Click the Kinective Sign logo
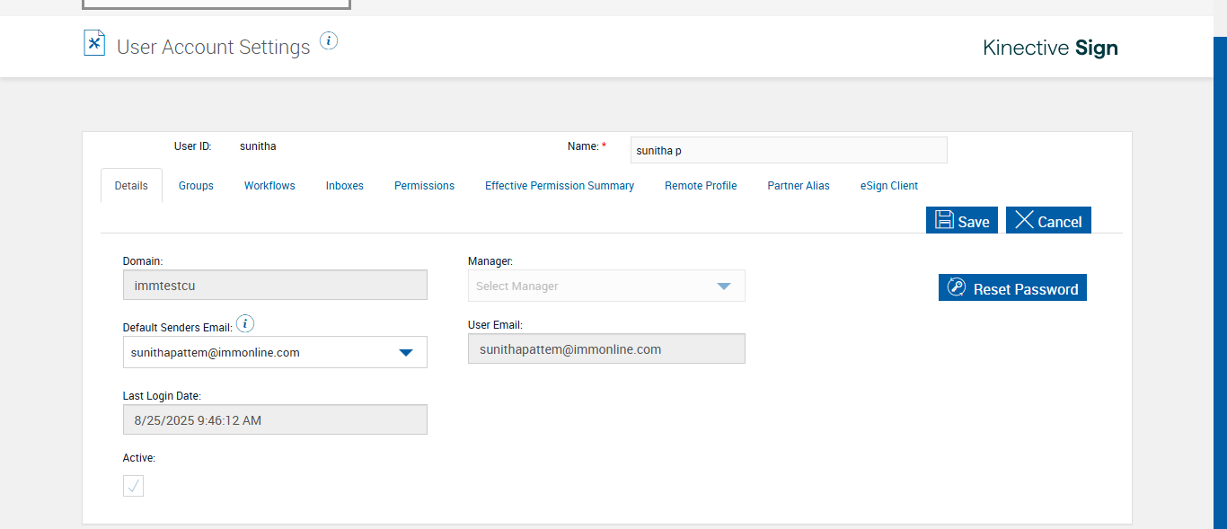Image resolution: width=1227 pixels, height=529 pixels. (x=1050, y=48)
